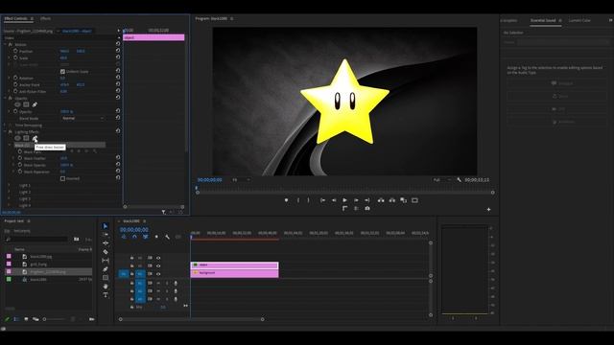Image resolution: width=614 pixels, height=345 pixels.
Task: Select background clip in timeline
Action: point(234,273)
